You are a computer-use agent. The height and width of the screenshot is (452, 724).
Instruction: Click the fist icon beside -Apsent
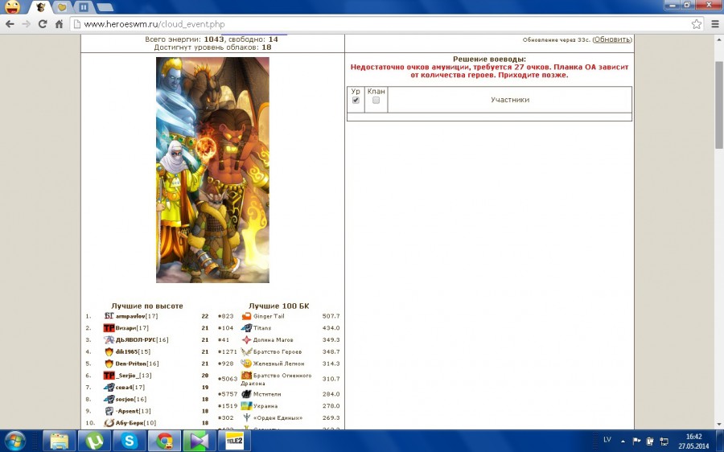pos(109,411)
